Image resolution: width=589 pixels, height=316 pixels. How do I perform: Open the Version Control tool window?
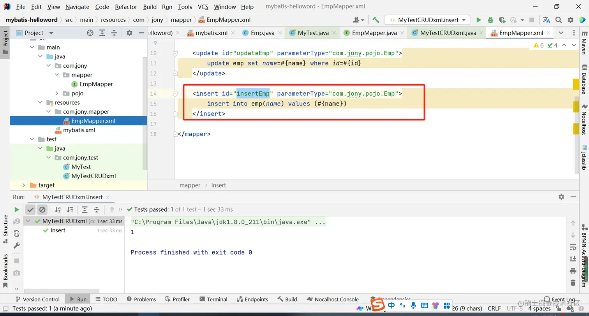click(37, 299)
